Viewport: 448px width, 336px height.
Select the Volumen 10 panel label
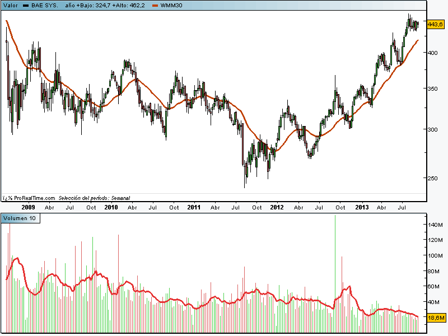click(20, 218)
